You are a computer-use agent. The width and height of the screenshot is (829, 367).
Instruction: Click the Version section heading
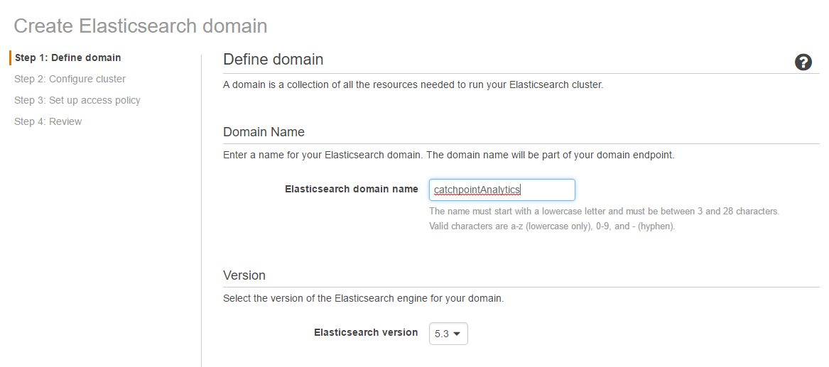[x=244, y=275]
